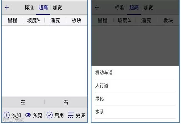Click 渐变 header in right screen
Viewport: 181px width, 124px height.
(146, 20)
